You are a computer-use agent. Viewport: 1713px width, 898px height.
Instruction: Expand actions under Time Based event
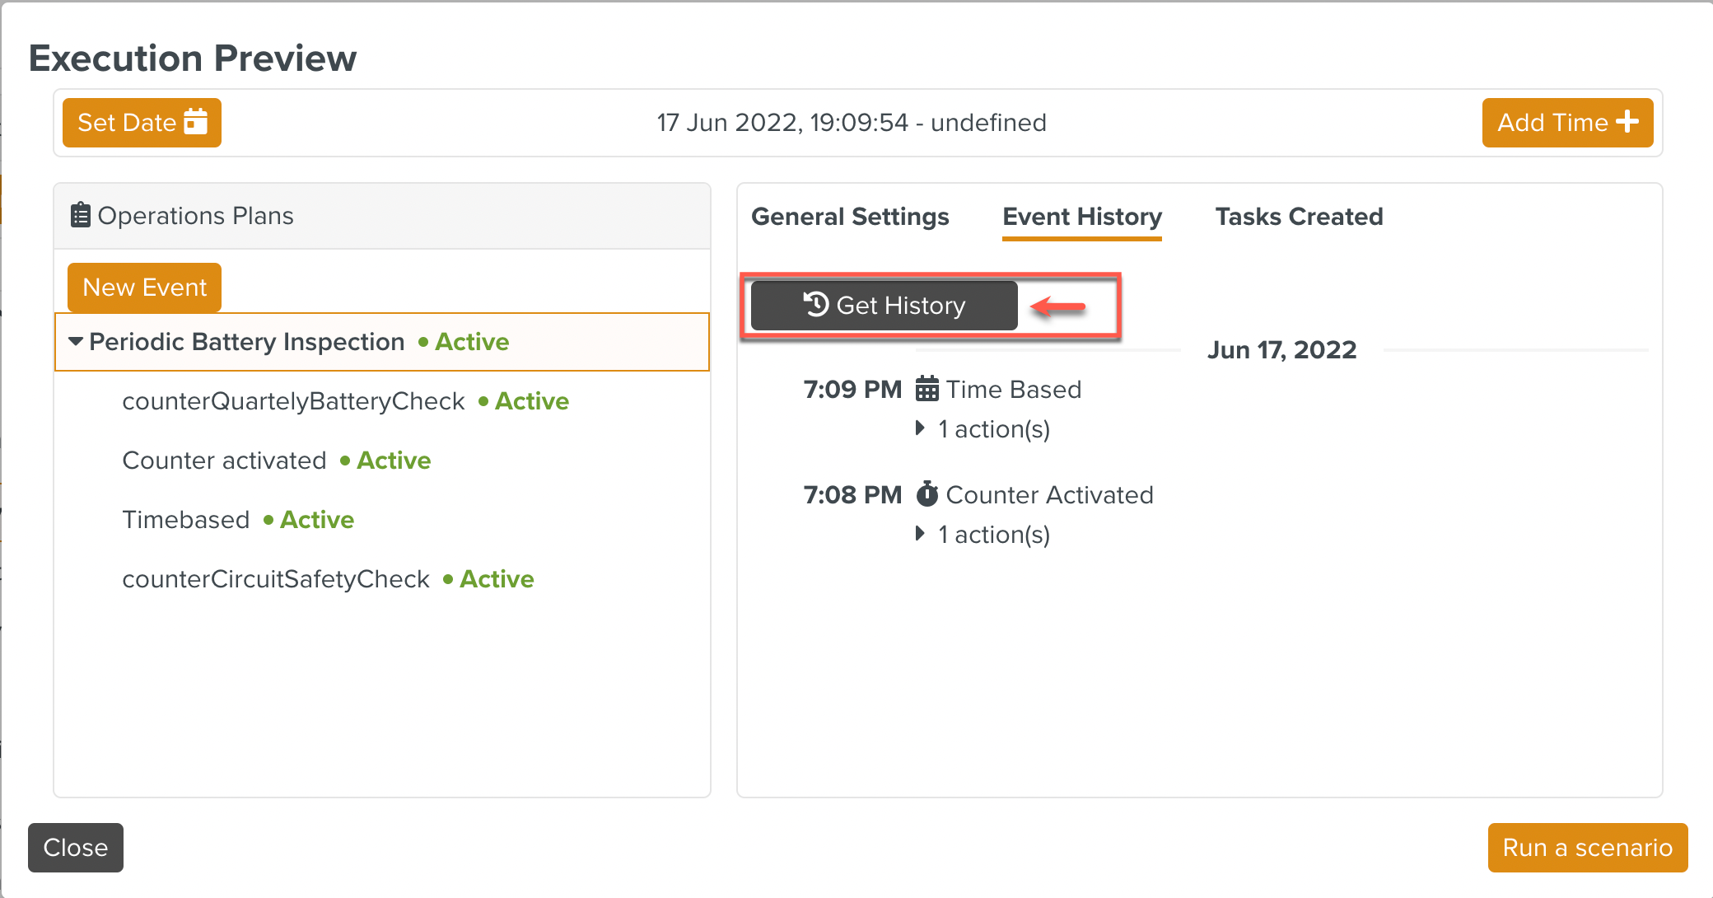click(921, 428)
